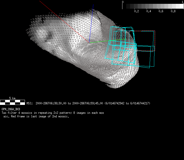Click the 0.4 tick label on colorbar
The width and height of the screenshot is (184, 160).
tap(149, 11)
